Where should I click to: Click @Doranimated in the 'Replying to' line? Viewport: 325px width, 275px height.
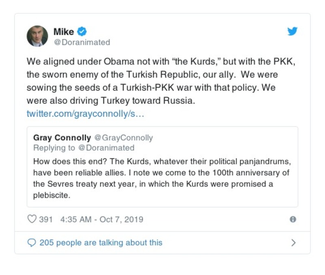click(106, 147)
